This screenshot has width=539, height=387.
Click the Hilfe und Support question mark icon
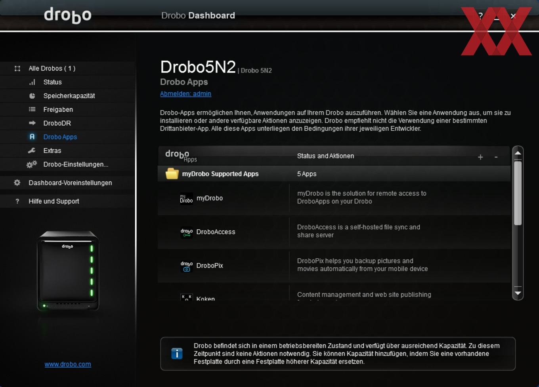[17, 201]
